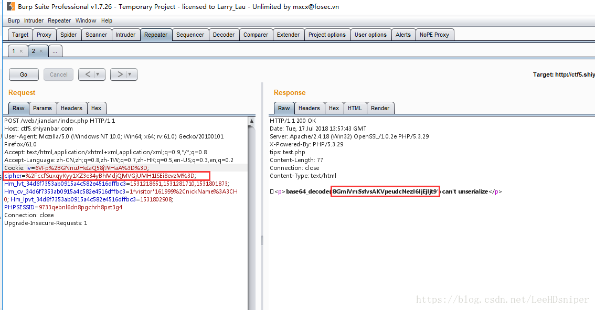Show response HTML view

click(355, 108)
